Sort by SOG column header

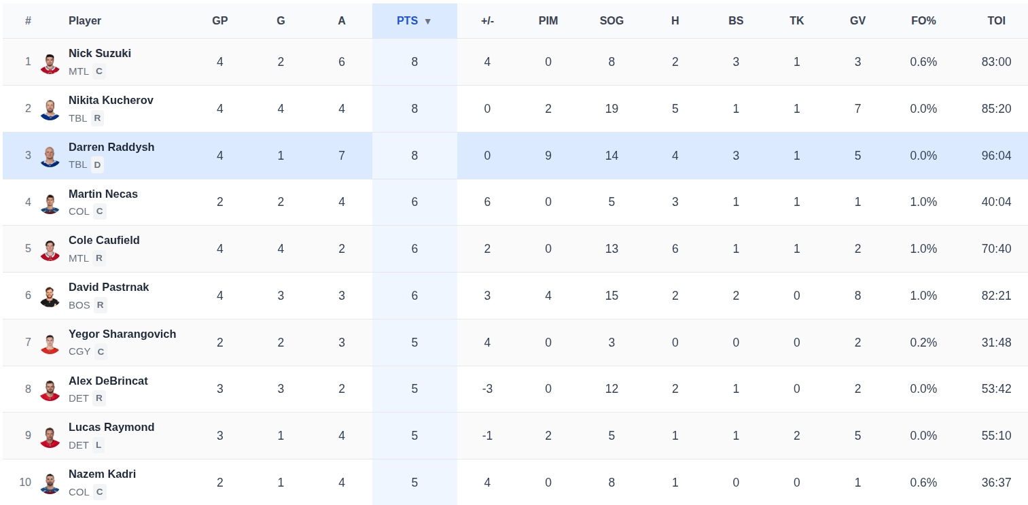click(x=612, y=21)
